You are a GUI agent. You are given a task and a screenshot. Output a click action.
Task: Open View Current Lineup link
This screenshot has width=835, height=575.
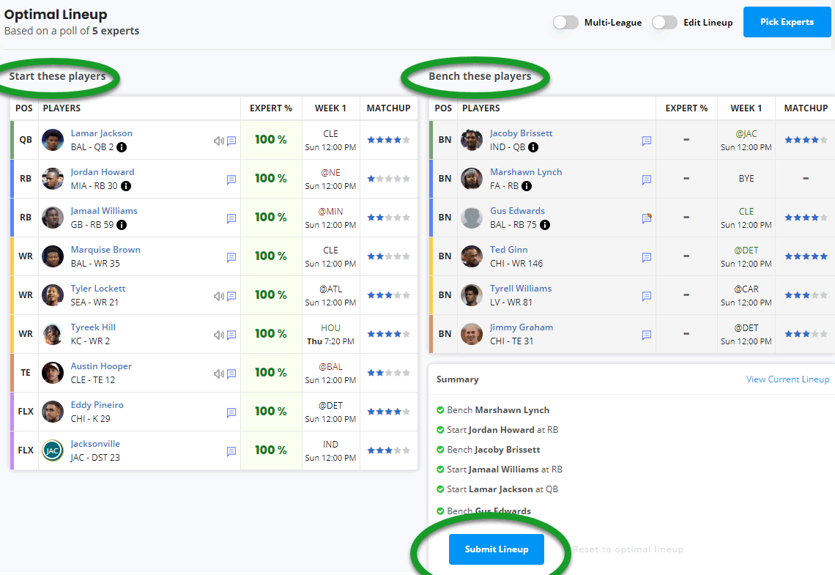click(x=787, y=379)
